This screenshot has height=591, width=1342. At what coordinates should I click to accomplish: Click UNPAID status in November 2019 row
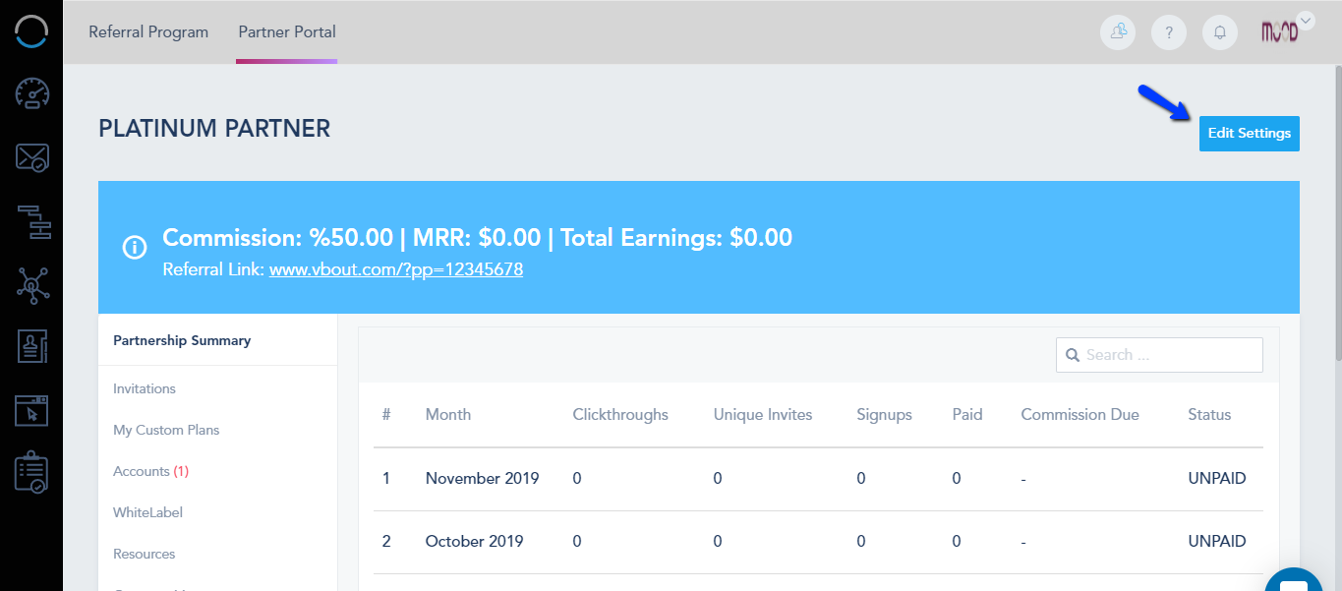pyautogui.click(x=1217, y=478)
